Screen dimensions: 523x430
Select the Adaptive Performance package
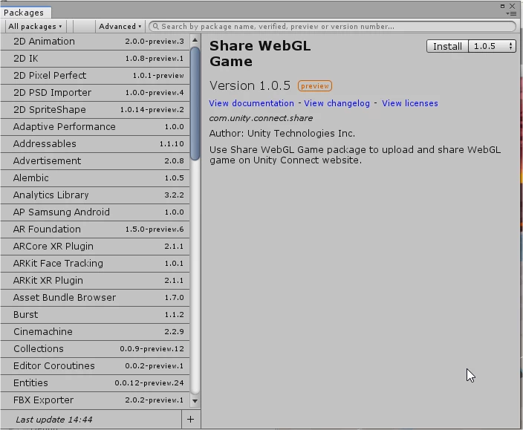click(x=95, y=127)
